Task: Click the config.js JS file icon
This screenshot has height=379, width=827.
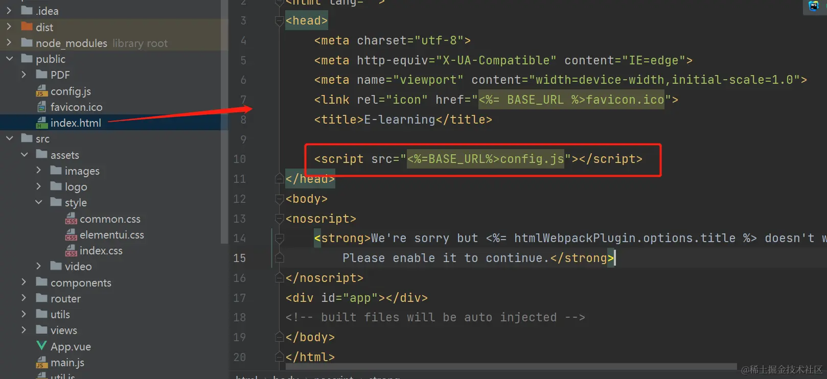Action: click(x=42, y=91)
